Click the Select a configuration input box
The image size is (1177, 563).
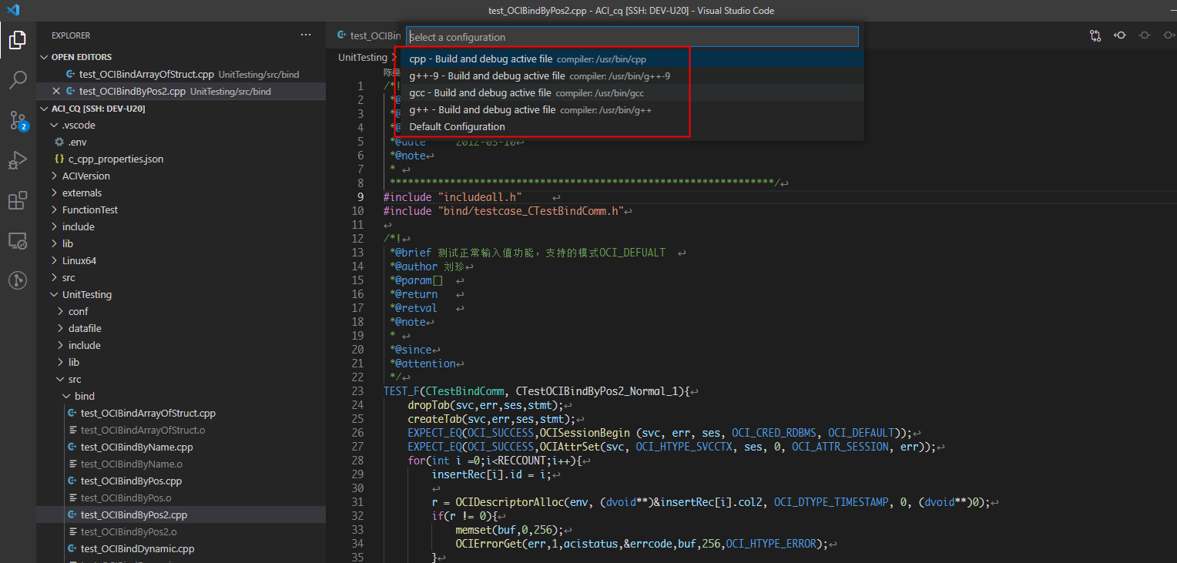click(x=632, y=37)
